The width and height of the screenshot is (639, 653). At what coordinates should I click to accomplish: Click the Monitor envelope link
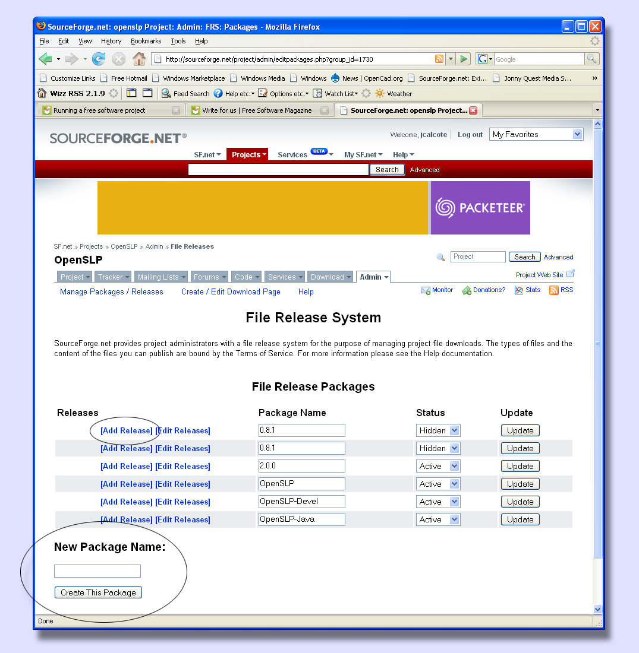point(437,290)
